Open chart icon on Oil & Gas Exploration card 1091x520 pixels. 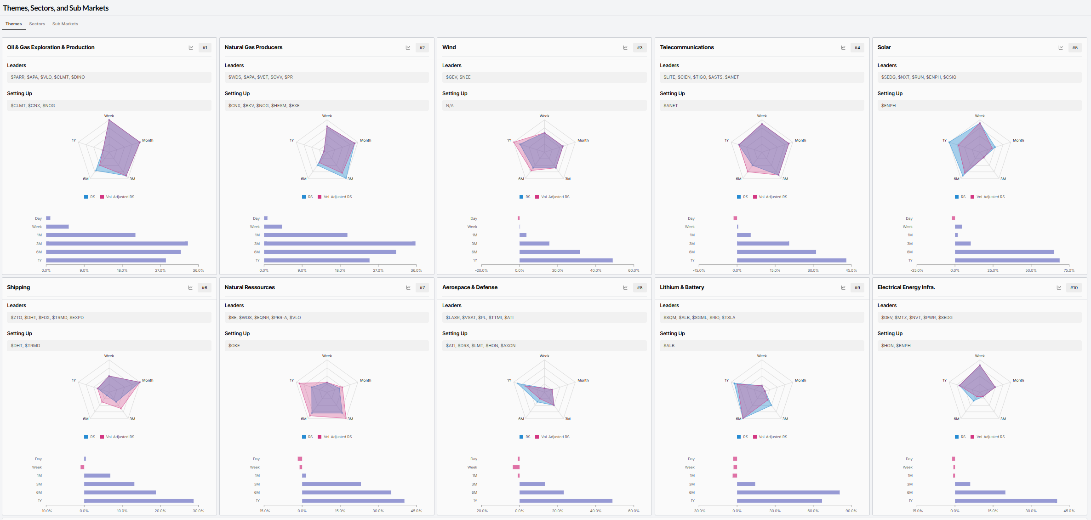(191, 48)
